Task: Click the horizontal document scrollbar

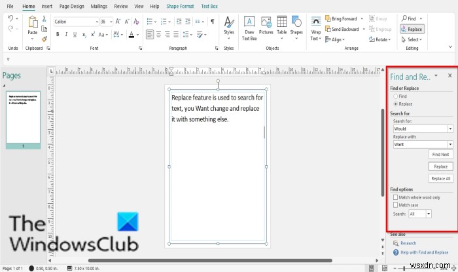Action: click(x=210, y=260)
